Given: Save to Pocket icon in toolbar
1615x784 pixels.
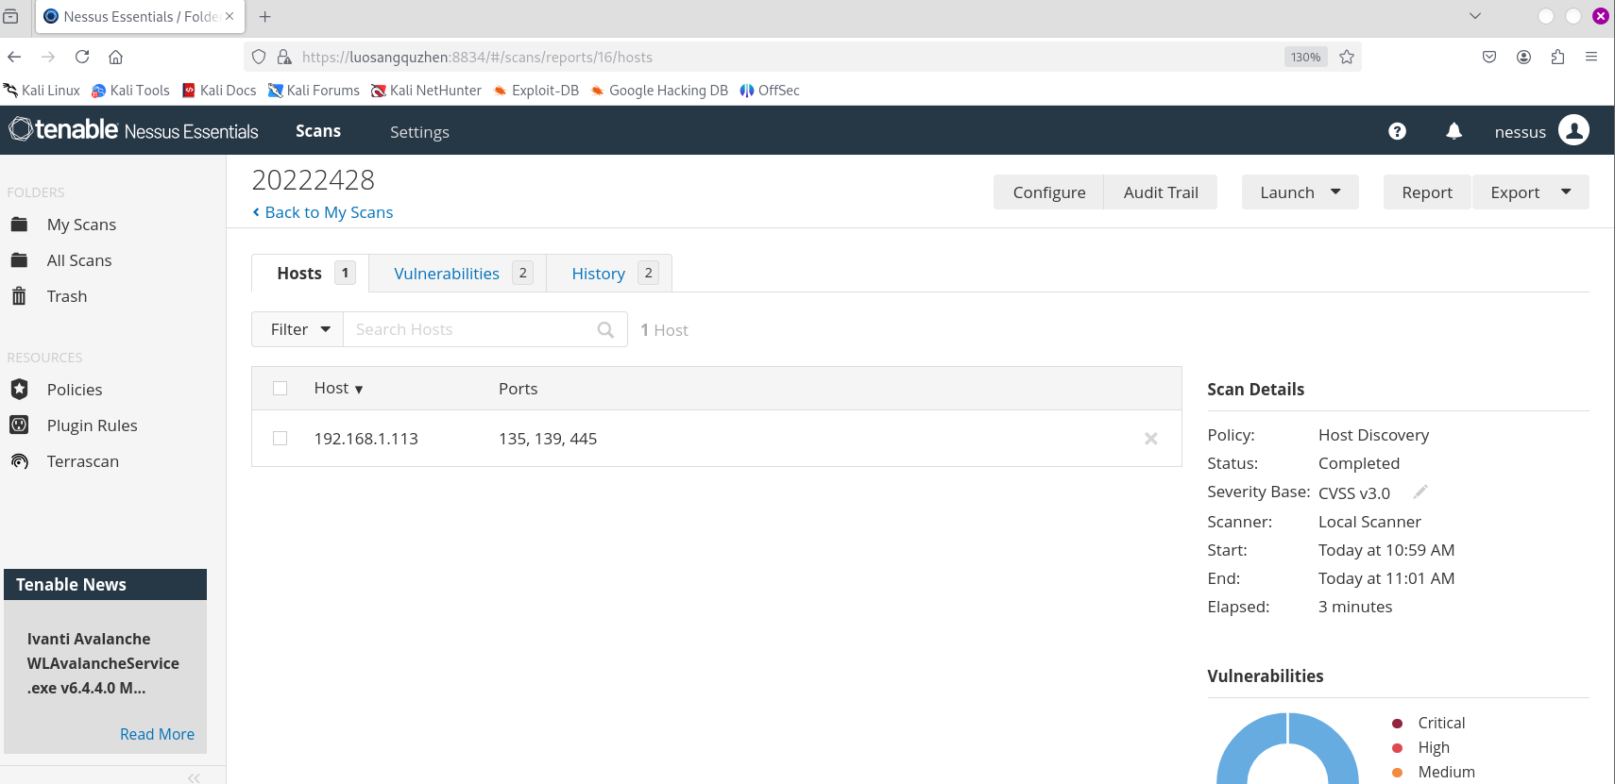Looking at the screenshot, I should click(x=1489, y=57).
